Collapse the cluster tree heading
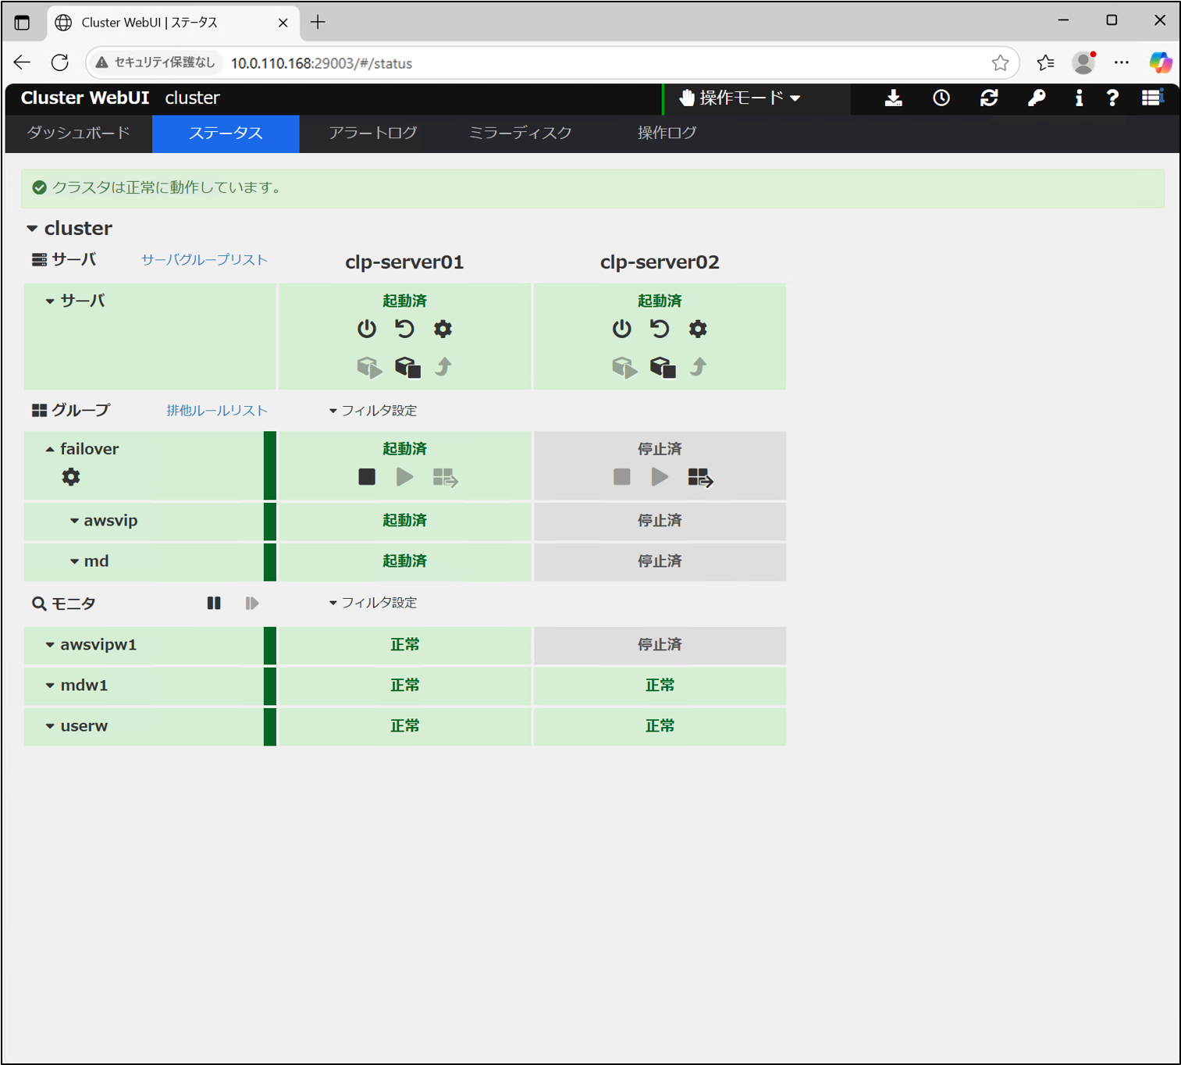The width and height of the screenshot is (1181, 1065). coord(32,229)
